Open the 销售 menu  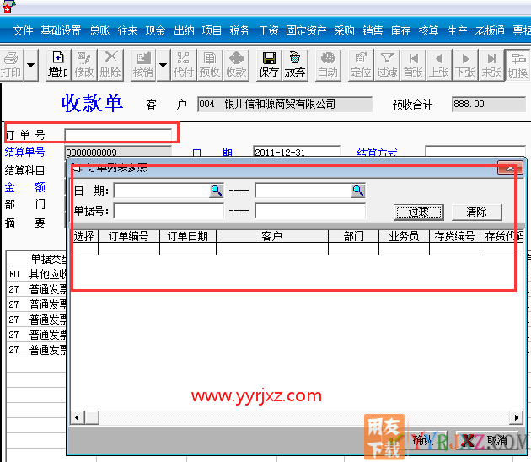pyautogui.click(x=373, y=30)
